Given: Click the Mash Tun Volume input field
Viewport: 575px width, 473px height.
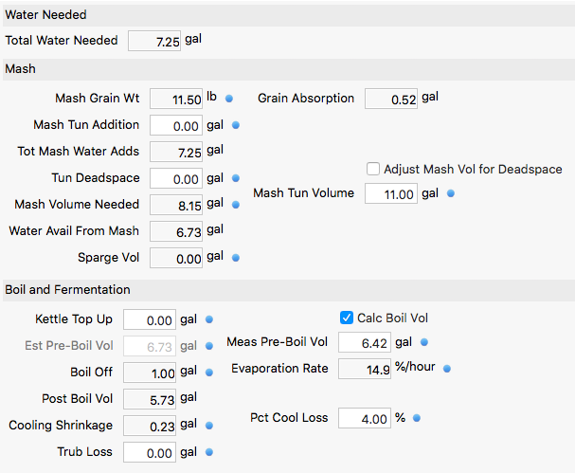Looking at the screenshot, I should [391, 193].
